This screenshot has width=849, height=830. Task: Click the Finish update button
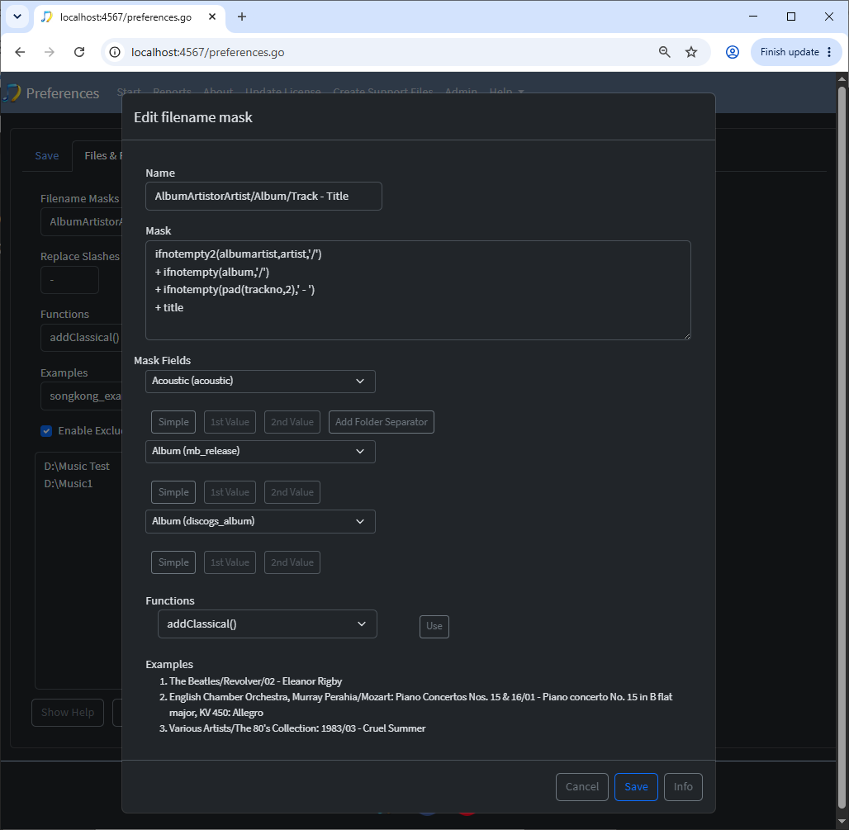click(x=795, y=52)
